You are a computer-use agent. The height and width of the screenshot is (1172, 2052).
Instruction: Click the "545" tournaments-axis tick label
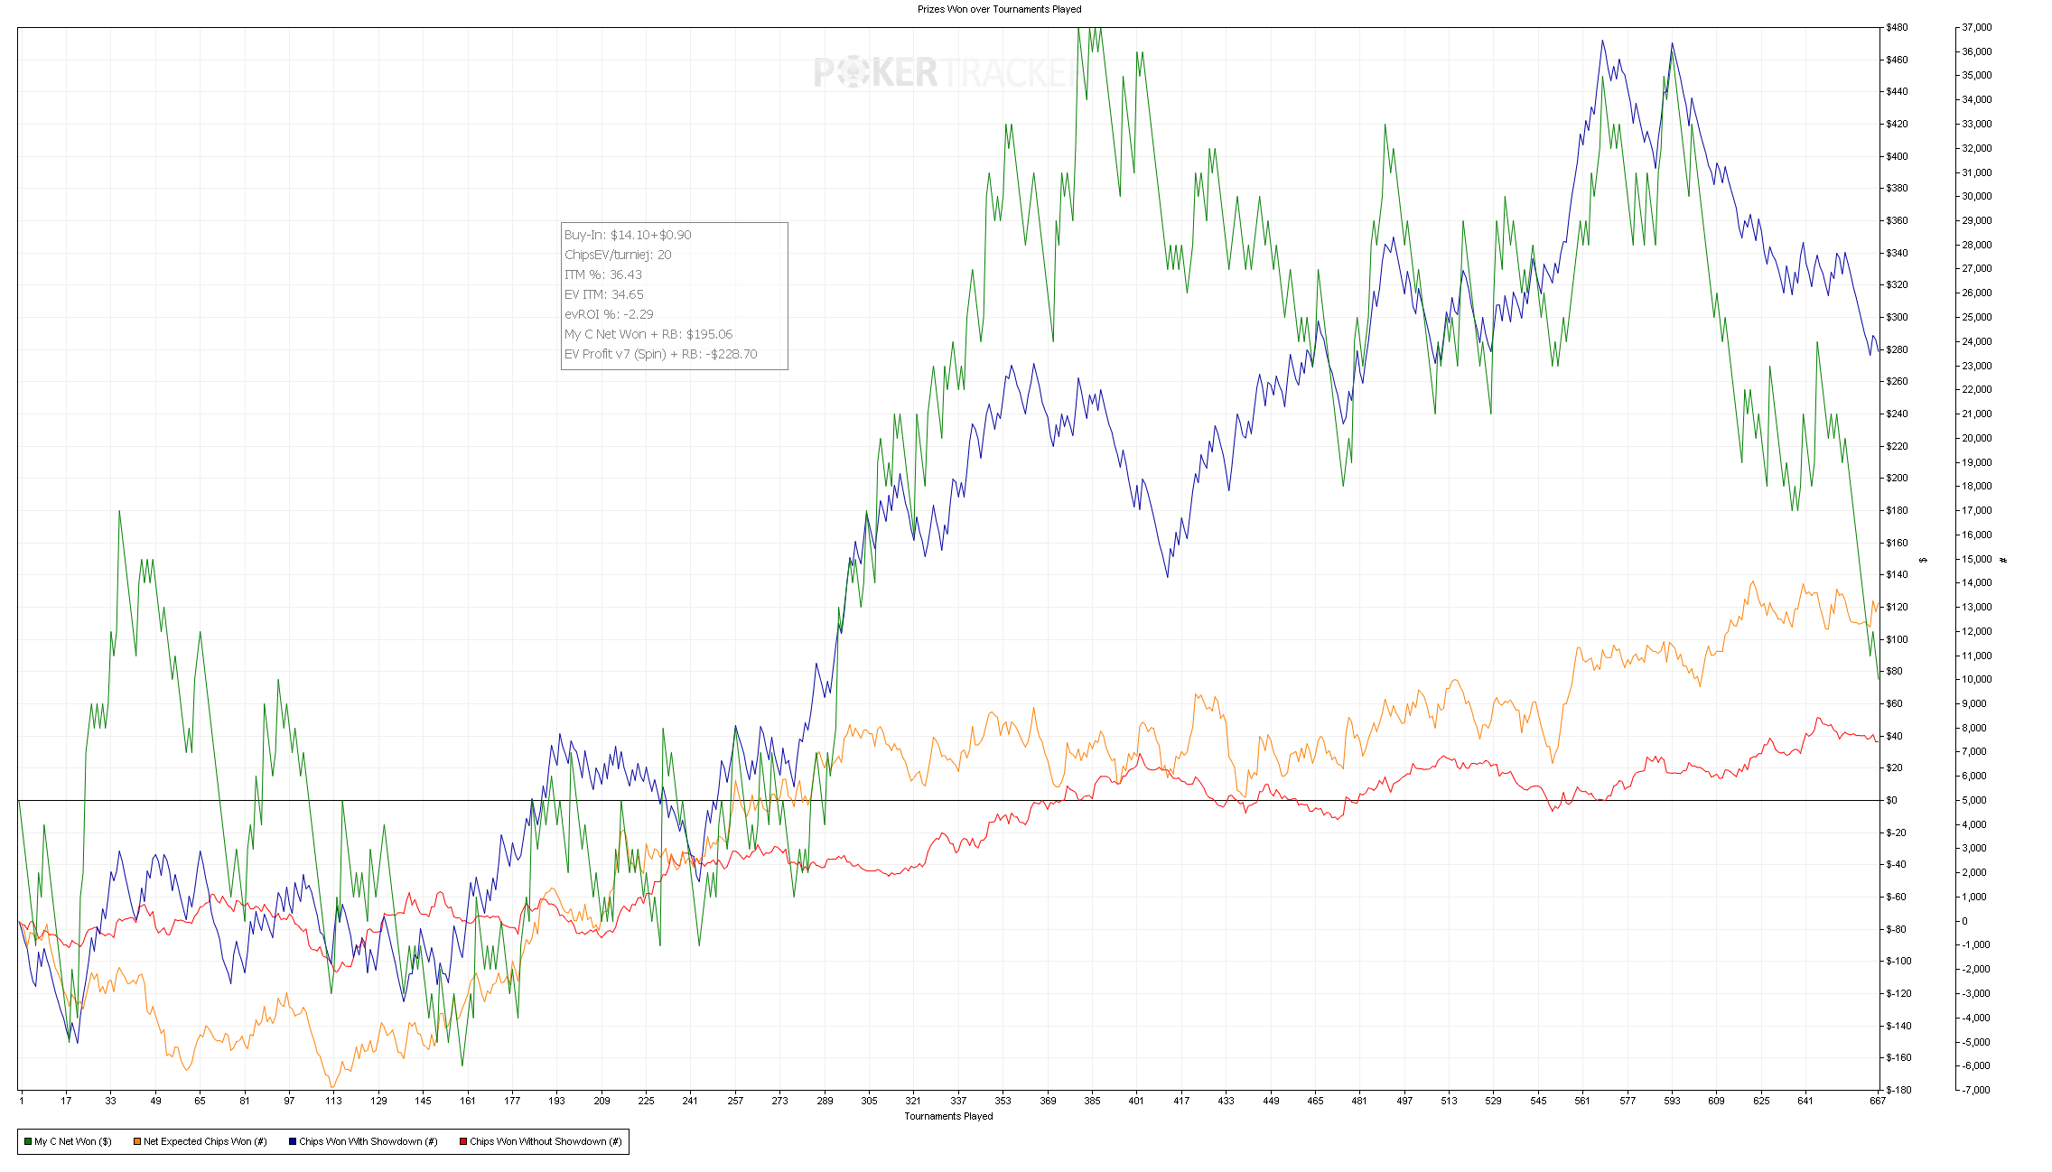(1538, 1101)
